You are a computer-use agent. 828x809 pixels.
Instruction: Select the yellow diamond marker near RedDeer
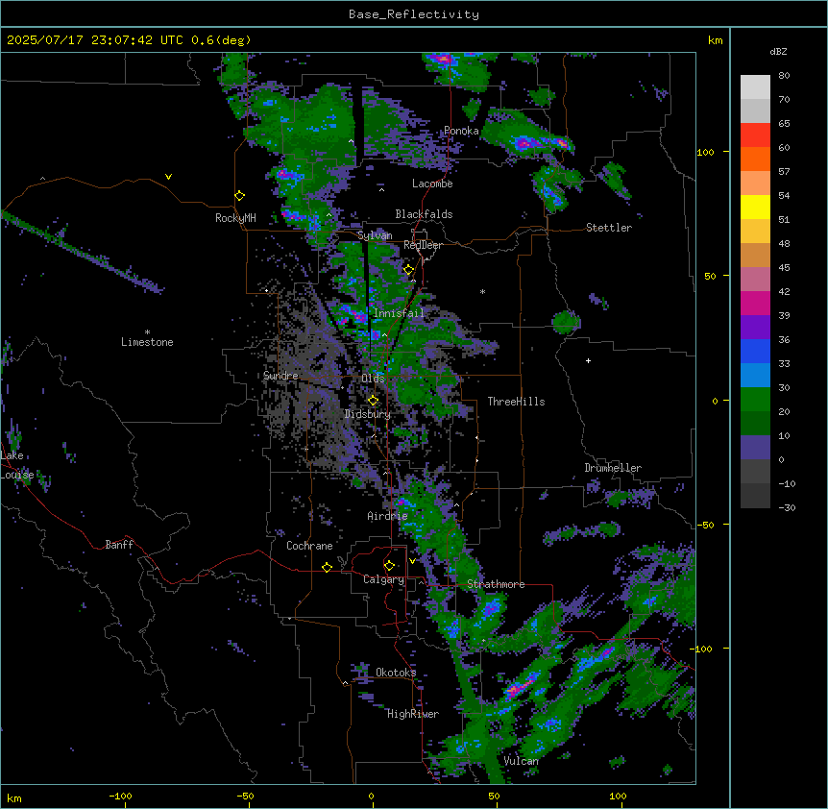point(408,270)
